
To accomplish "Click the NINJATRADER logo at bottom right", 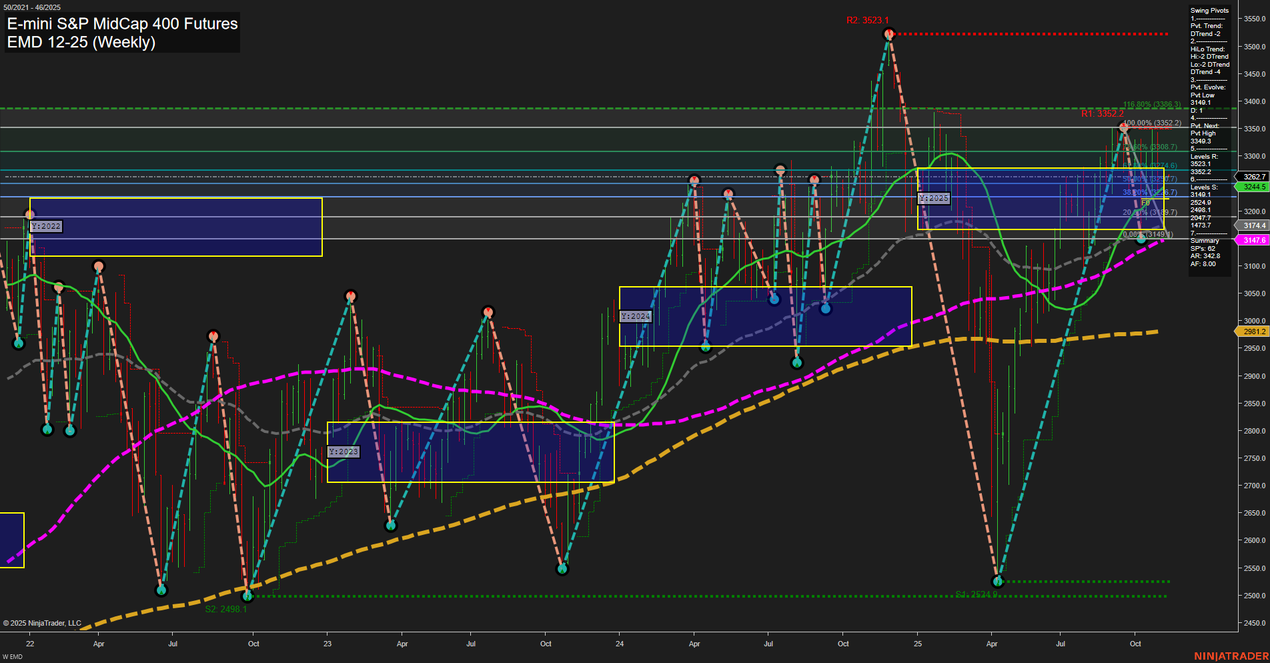I will [x=1231, y=655].
